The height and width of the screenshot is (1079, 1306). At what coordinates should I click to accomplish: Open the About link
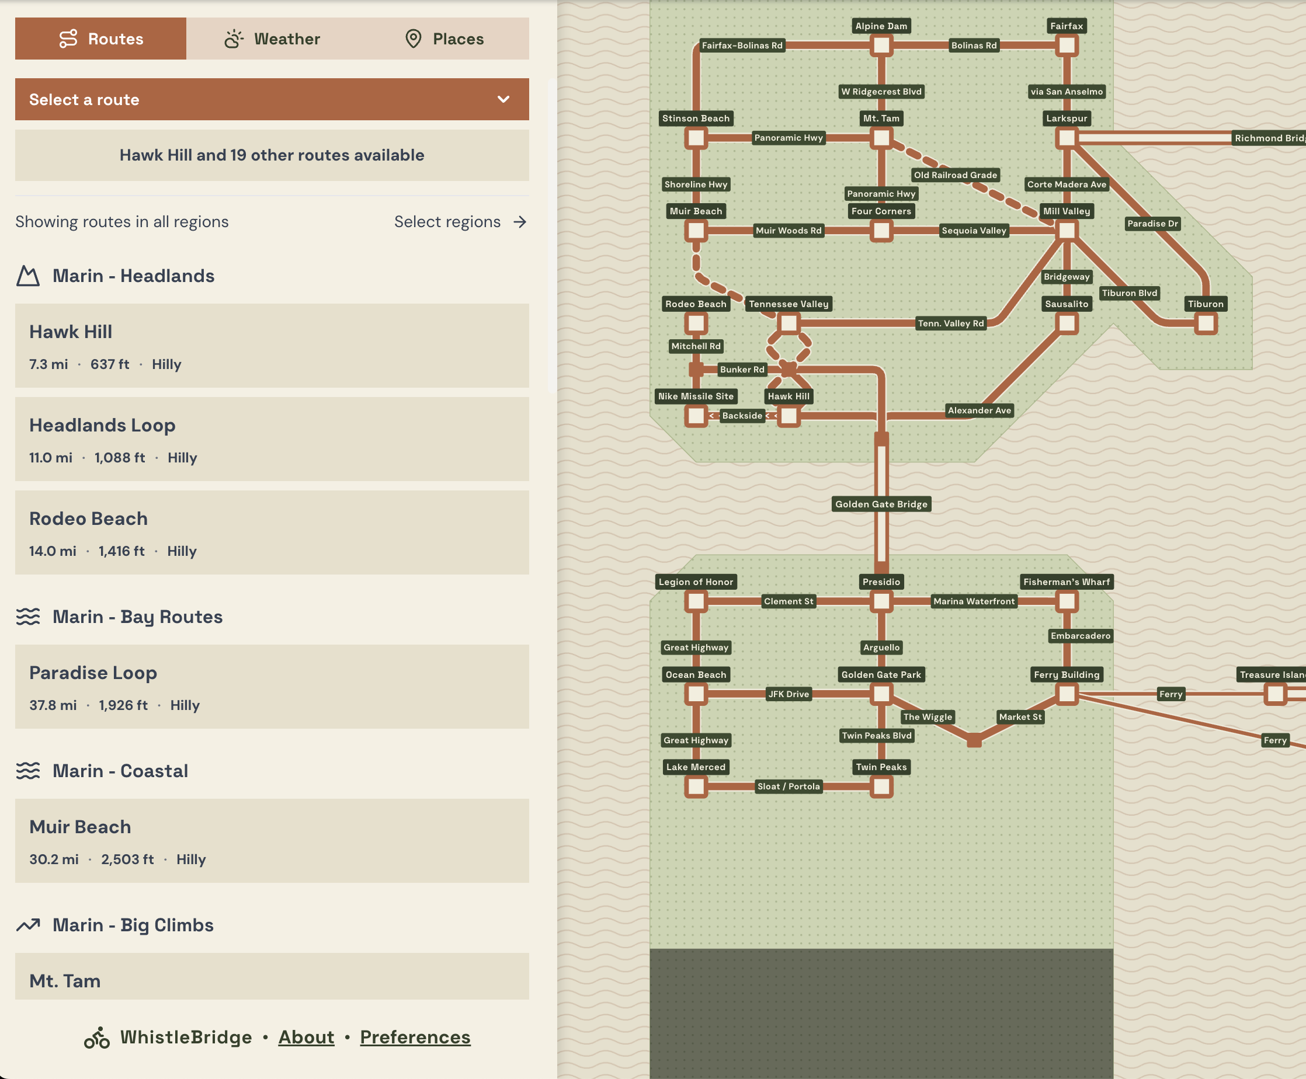click(307, 1038)
